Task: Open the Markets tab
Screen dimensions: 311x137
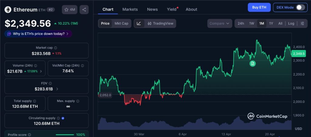Action: tap(130, 9)
